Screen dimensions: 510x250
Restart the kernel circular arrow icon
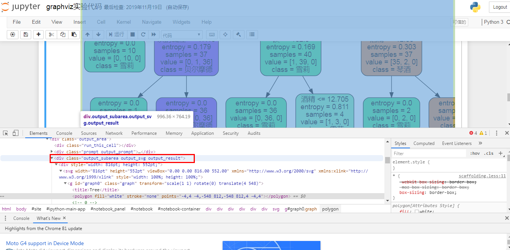[x=143, y=34]
